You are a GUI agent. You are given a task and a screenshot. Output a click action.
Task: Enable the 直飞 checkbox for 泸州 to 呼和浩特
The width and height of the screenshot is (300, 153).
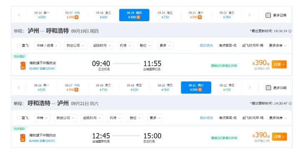[x=19, y=45]
